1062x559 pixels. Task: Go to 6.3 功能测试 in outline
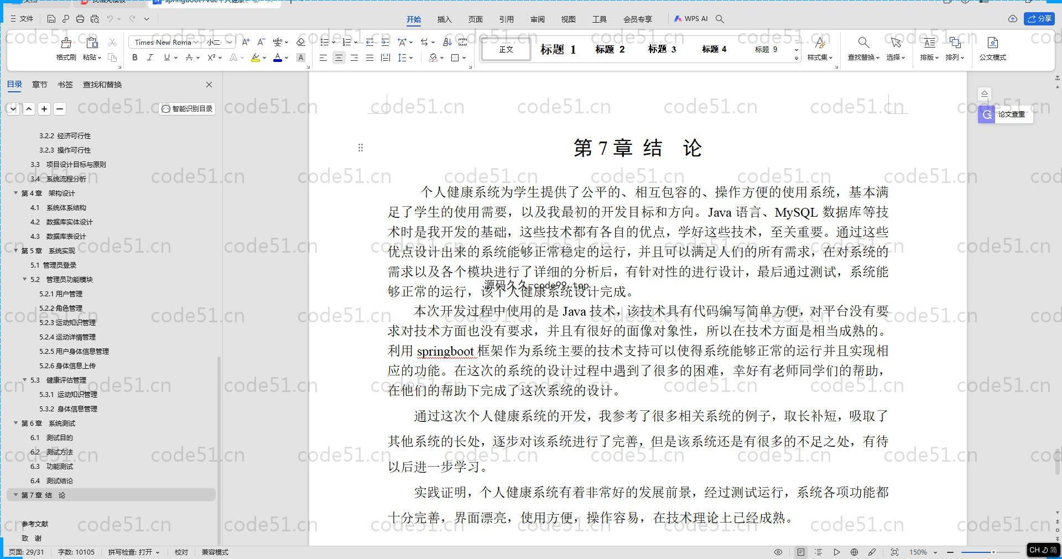click(x=51, y=466)
